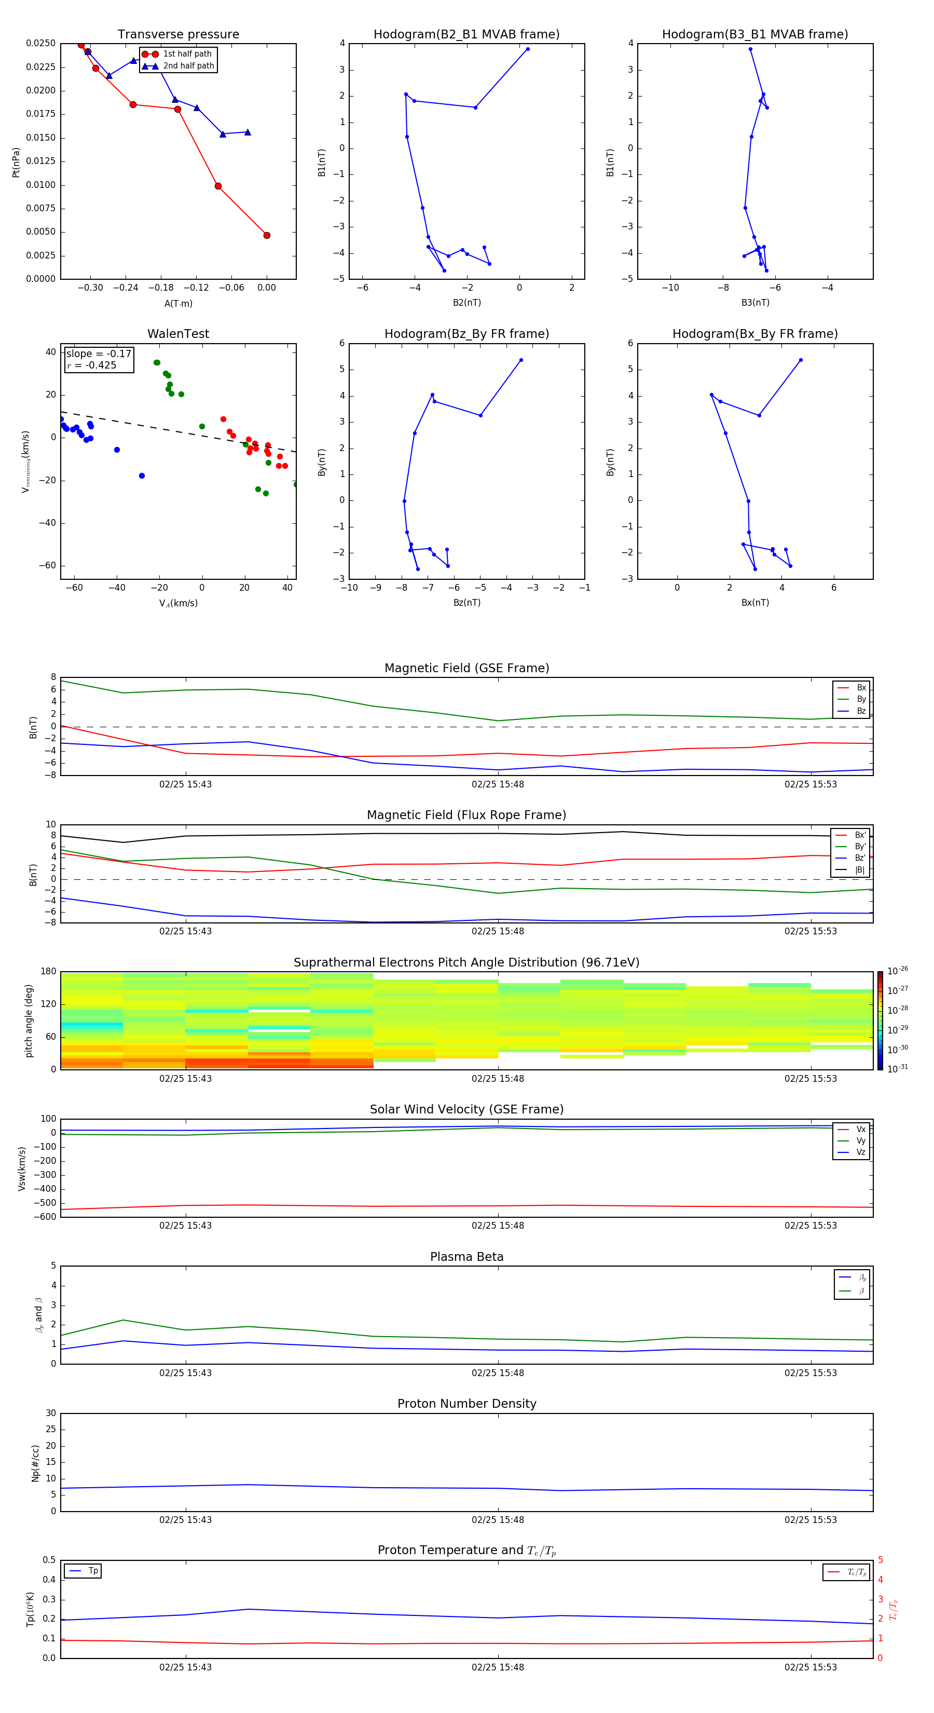934x1713 pixels.
Task: Click the 'slope = -0.17' annotation
Action: tap(99, 354)
